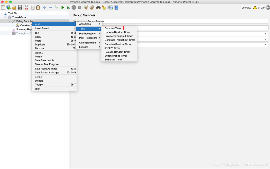The image size is (270, 169).
Task: Open Search with binoculars icon
Action: pyautogui.click(x=98, y=7)
